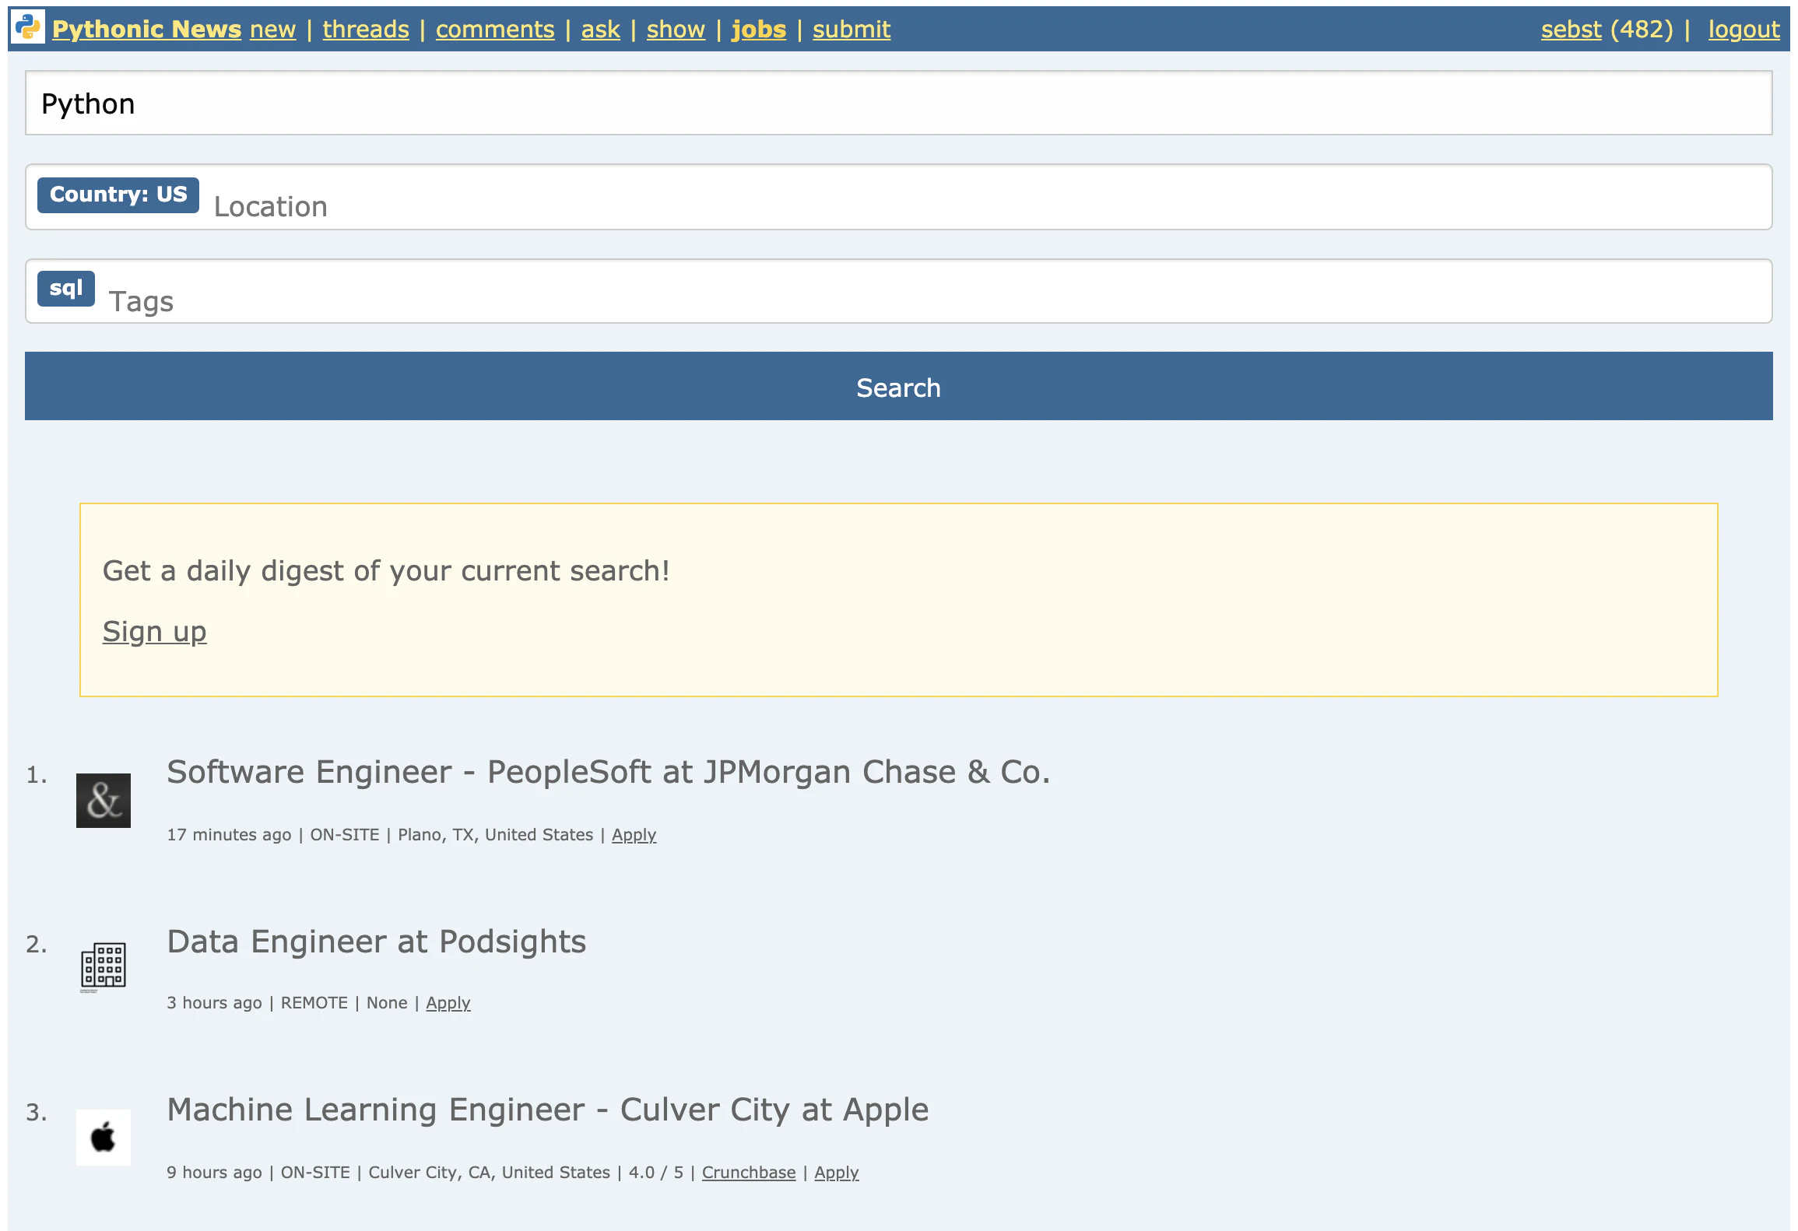Open Crunchbase link for Apple job
Screen dimensions: 1798x1231
[x=749, y=1173]
